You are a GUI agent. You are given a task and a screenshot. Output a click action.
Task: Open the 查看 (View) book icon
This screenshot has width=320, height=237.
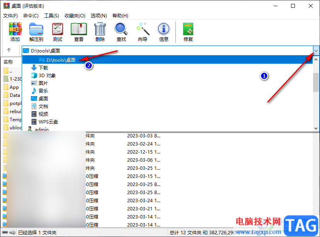tap(79, 32)
